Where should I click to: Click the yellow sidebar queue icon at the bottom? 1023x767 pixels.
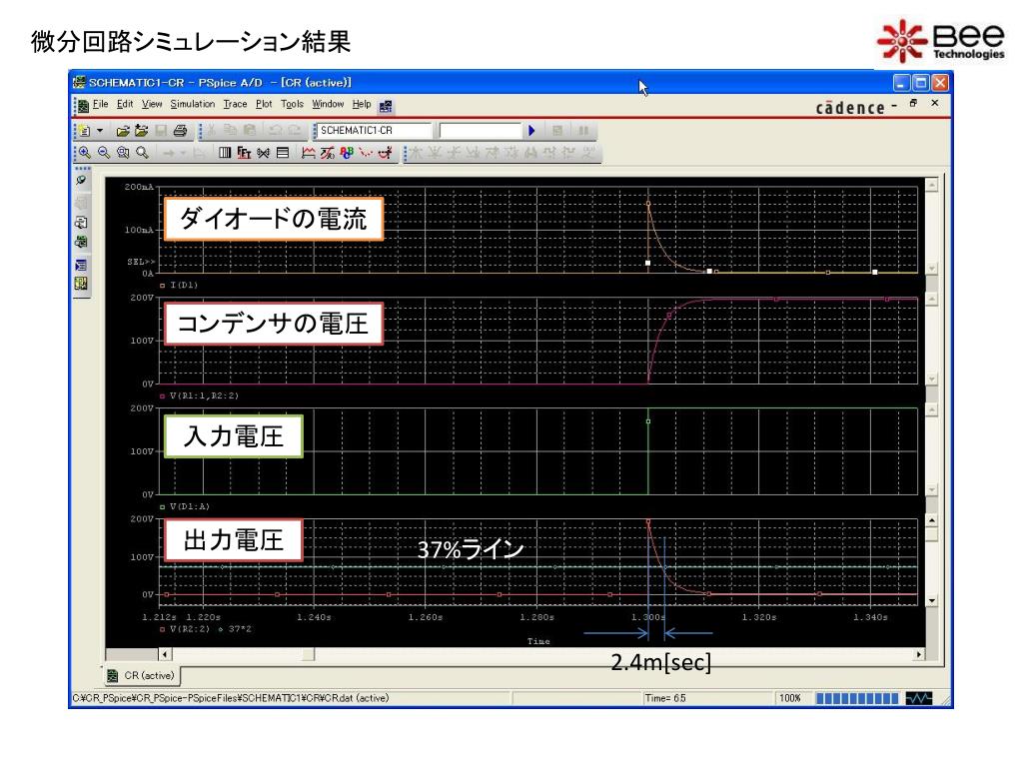[81, 284]
